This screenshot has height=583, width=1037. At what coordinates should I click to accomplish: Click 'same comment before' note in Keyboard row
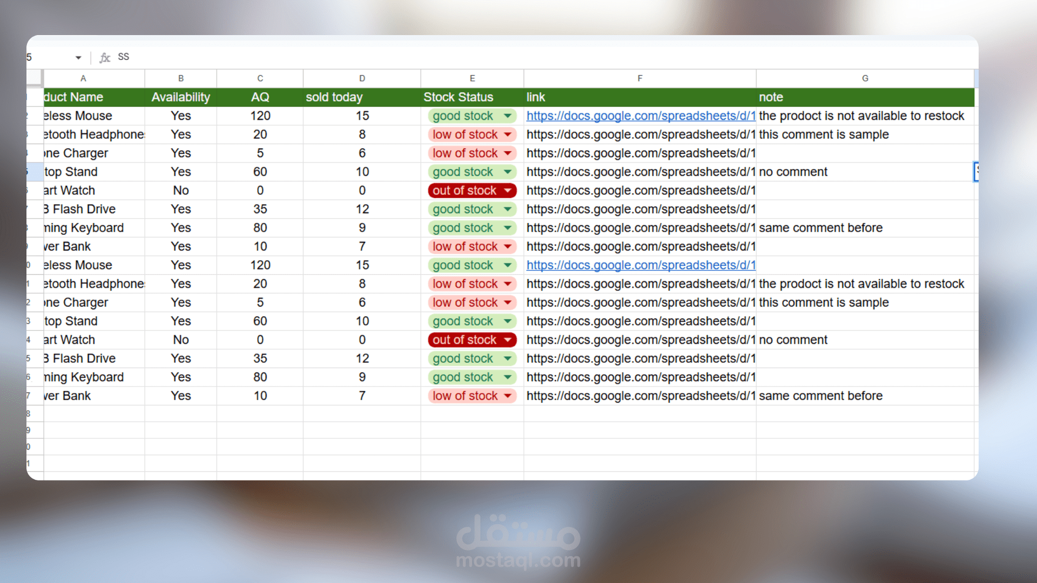click(820, 228)
